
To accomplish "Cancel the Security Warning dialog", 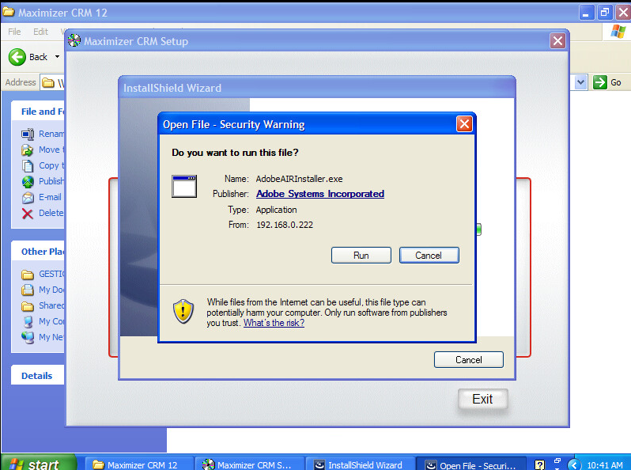I will point(429,256).
